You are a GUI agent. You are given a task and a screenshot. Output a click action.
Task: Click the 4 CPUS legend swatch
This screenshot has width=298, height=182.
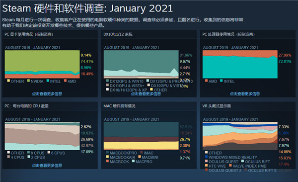[8, 157]
